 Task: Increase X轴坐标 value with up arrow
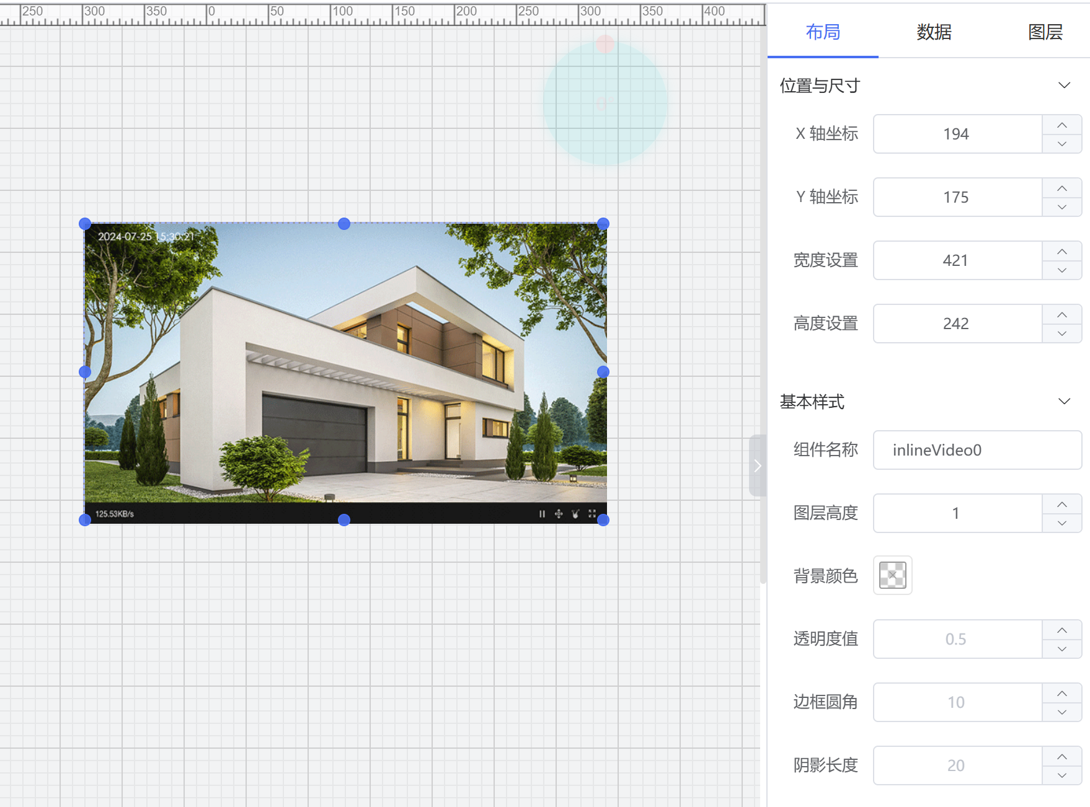(1061, 125)
